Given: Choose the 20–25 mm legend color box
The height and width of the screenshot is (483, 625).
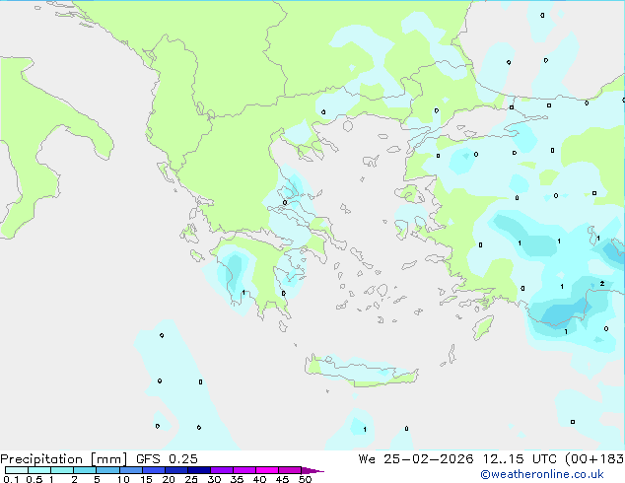Looking at the screenshot, I should pos(175,470).
